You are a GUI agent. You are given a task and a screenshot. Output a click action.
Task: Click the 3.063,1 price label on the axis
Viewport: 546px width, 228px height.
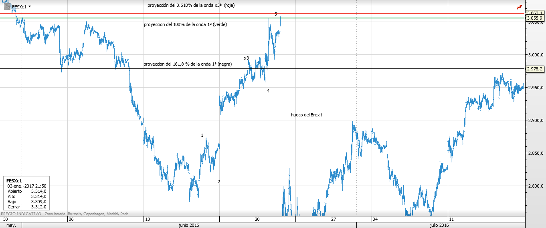coord(535,13)
